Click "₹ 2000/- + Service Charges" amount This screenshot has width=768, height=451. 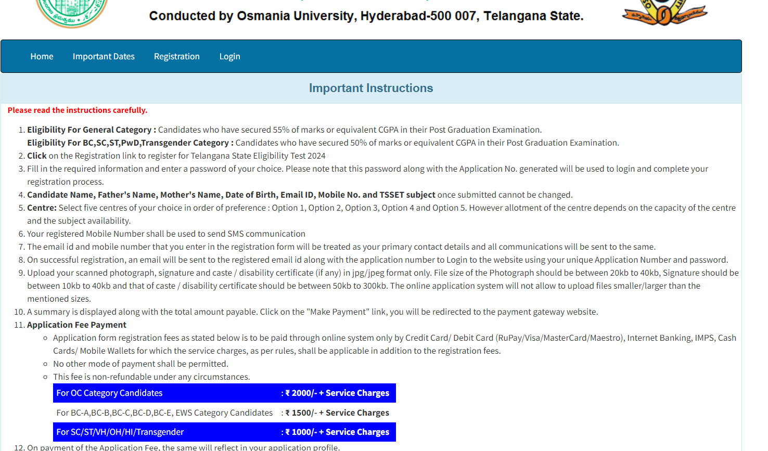point(337,393)
